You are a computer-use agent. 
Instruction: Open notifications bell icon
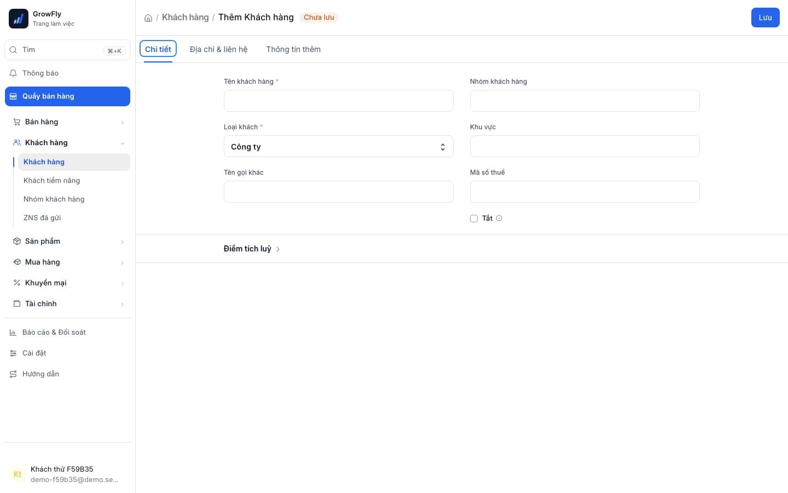pos(13,73)
